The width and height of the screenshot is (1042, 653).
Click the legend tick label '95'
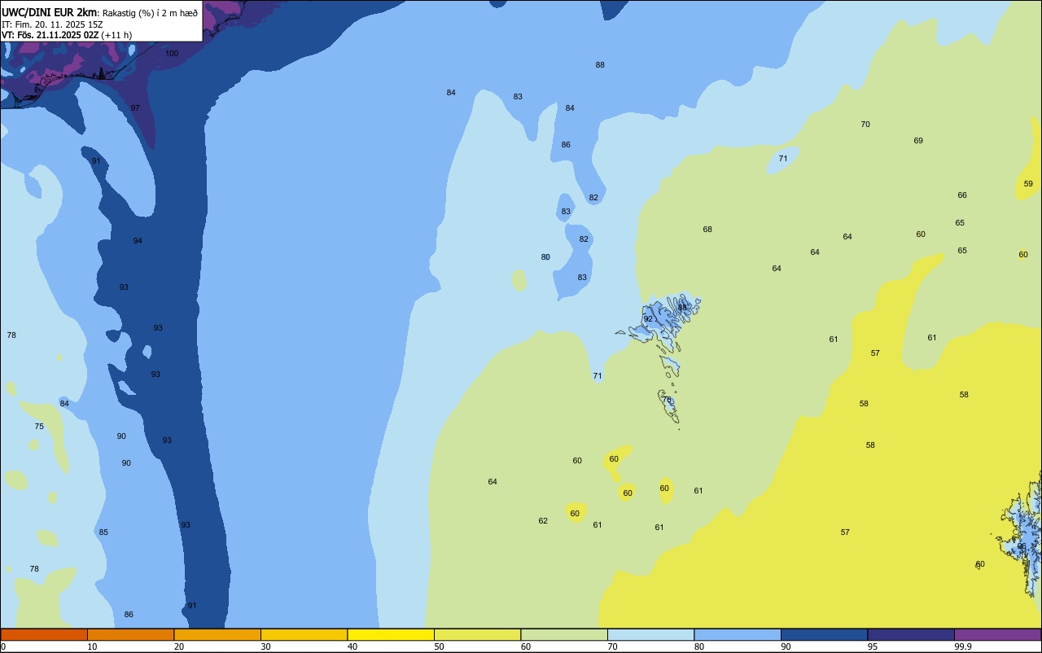tap(873, 646)
